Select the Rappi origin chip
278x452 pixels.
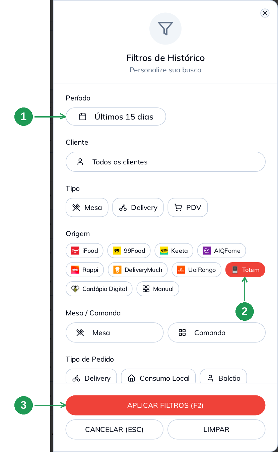(85, 270)
